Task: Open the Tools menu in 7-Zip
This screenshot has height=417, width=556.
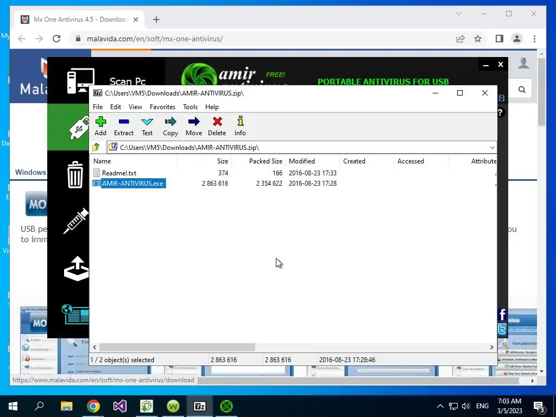Action: point(190,107)
